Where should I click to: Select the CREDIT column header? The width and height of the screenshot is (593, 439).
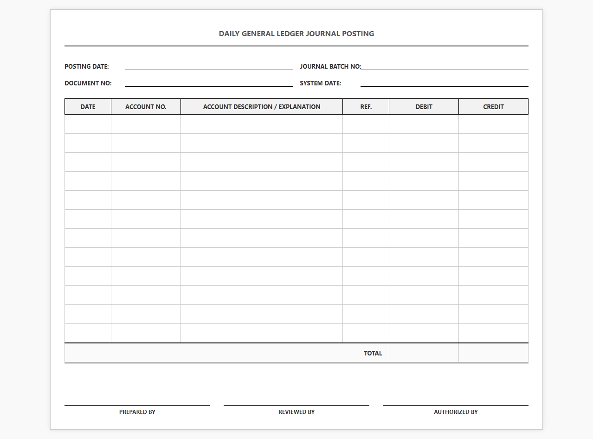494,107
